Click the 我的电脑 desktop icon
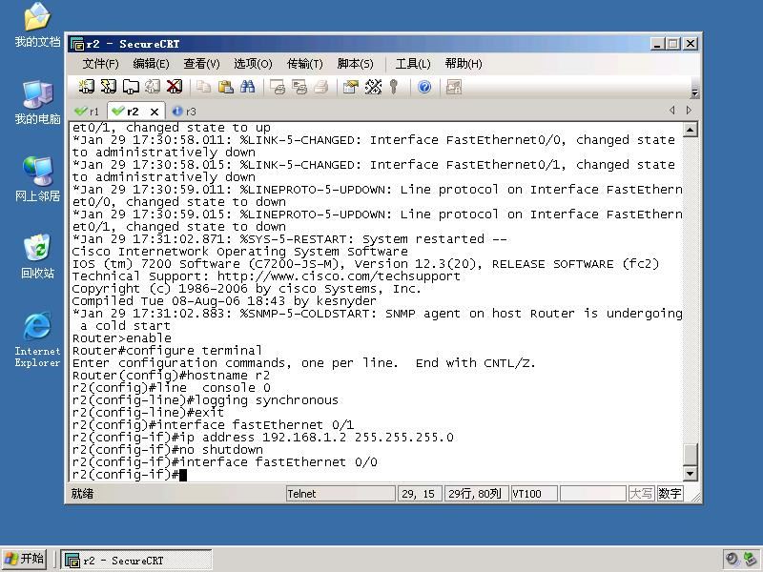The image size is (763, 572). click(x=37, y=102)
